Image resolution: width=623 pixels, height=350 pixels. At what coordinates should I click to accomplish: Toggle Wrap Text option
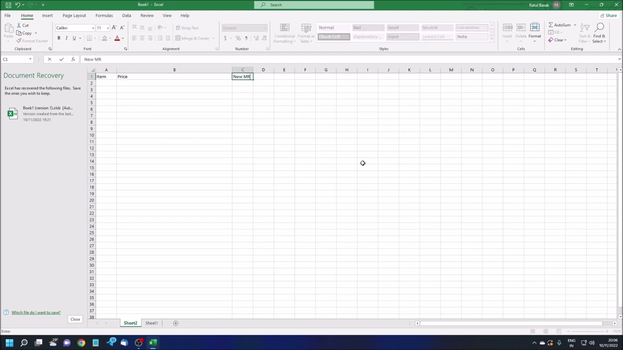187,28
